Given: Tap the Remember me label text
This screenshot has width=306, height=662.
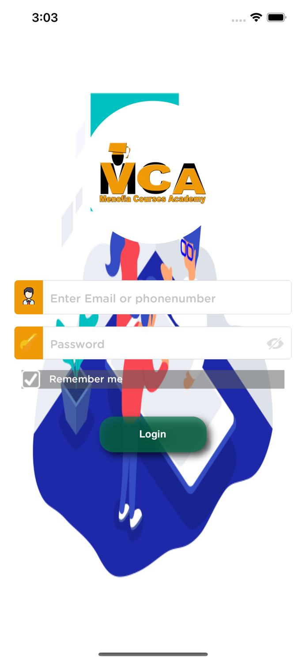Looking at the screenshot, I should click(x=86, y=379).
